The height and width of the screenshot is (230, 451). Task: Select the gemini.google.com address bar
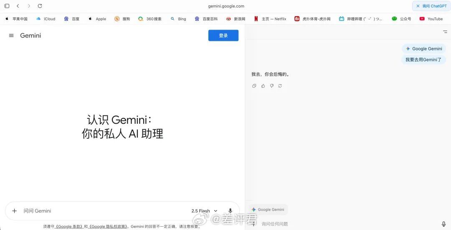coord(226,6)
